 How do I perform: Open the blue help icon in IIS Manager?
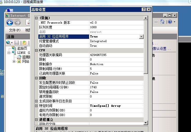click(170, 22)
